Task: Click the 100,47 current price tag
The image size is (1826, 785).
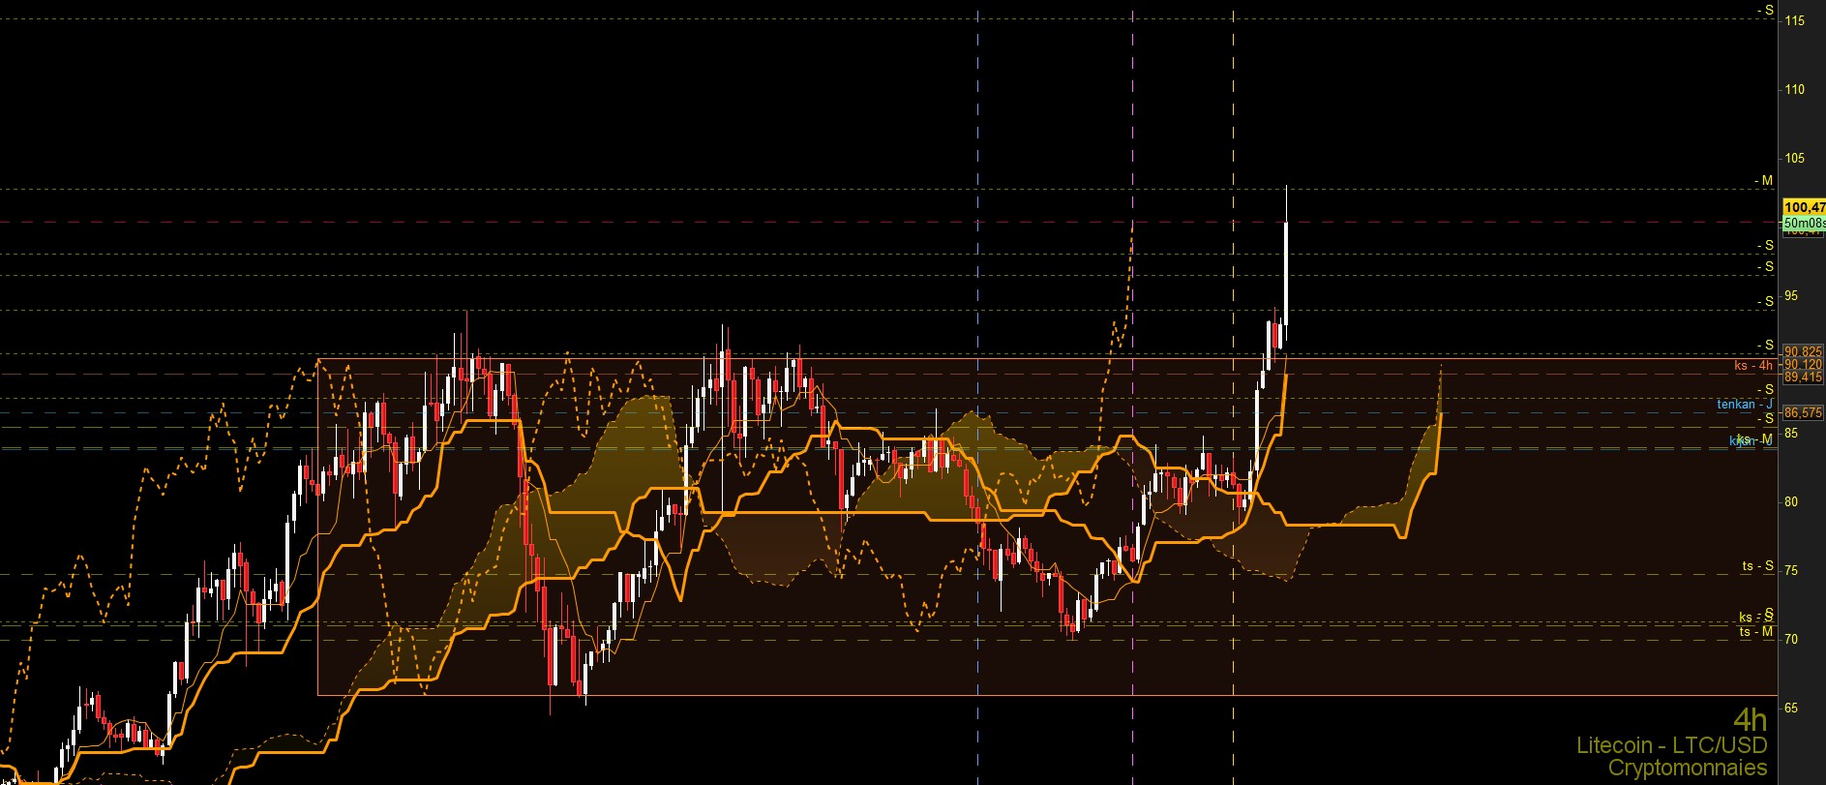Action: [1804, 207]
